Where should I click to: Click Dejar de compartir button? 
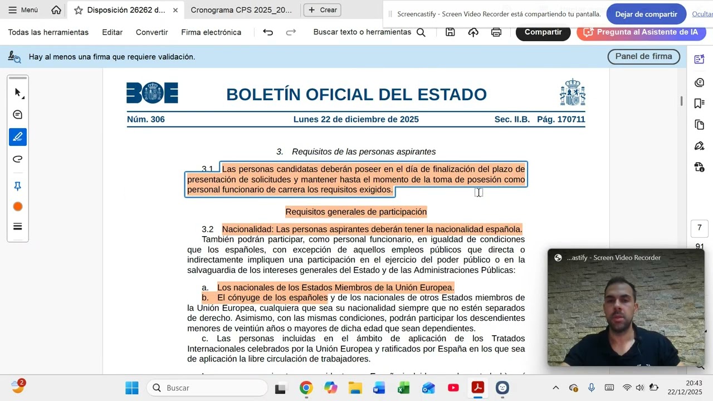coord(646,14)
